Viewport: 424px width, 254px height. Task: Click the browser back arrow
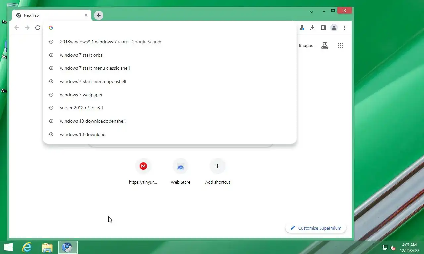tap(17, 28)
